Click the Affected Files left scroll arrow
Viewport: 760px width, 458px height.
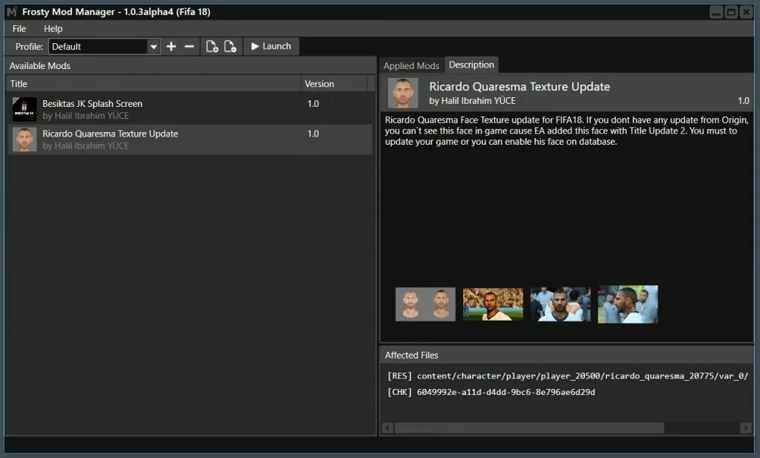coord(387,428)
